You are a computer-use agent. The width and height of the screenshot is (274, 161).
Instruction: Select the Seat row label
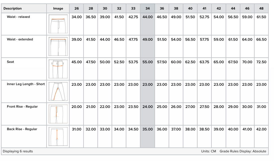(10, 62)
